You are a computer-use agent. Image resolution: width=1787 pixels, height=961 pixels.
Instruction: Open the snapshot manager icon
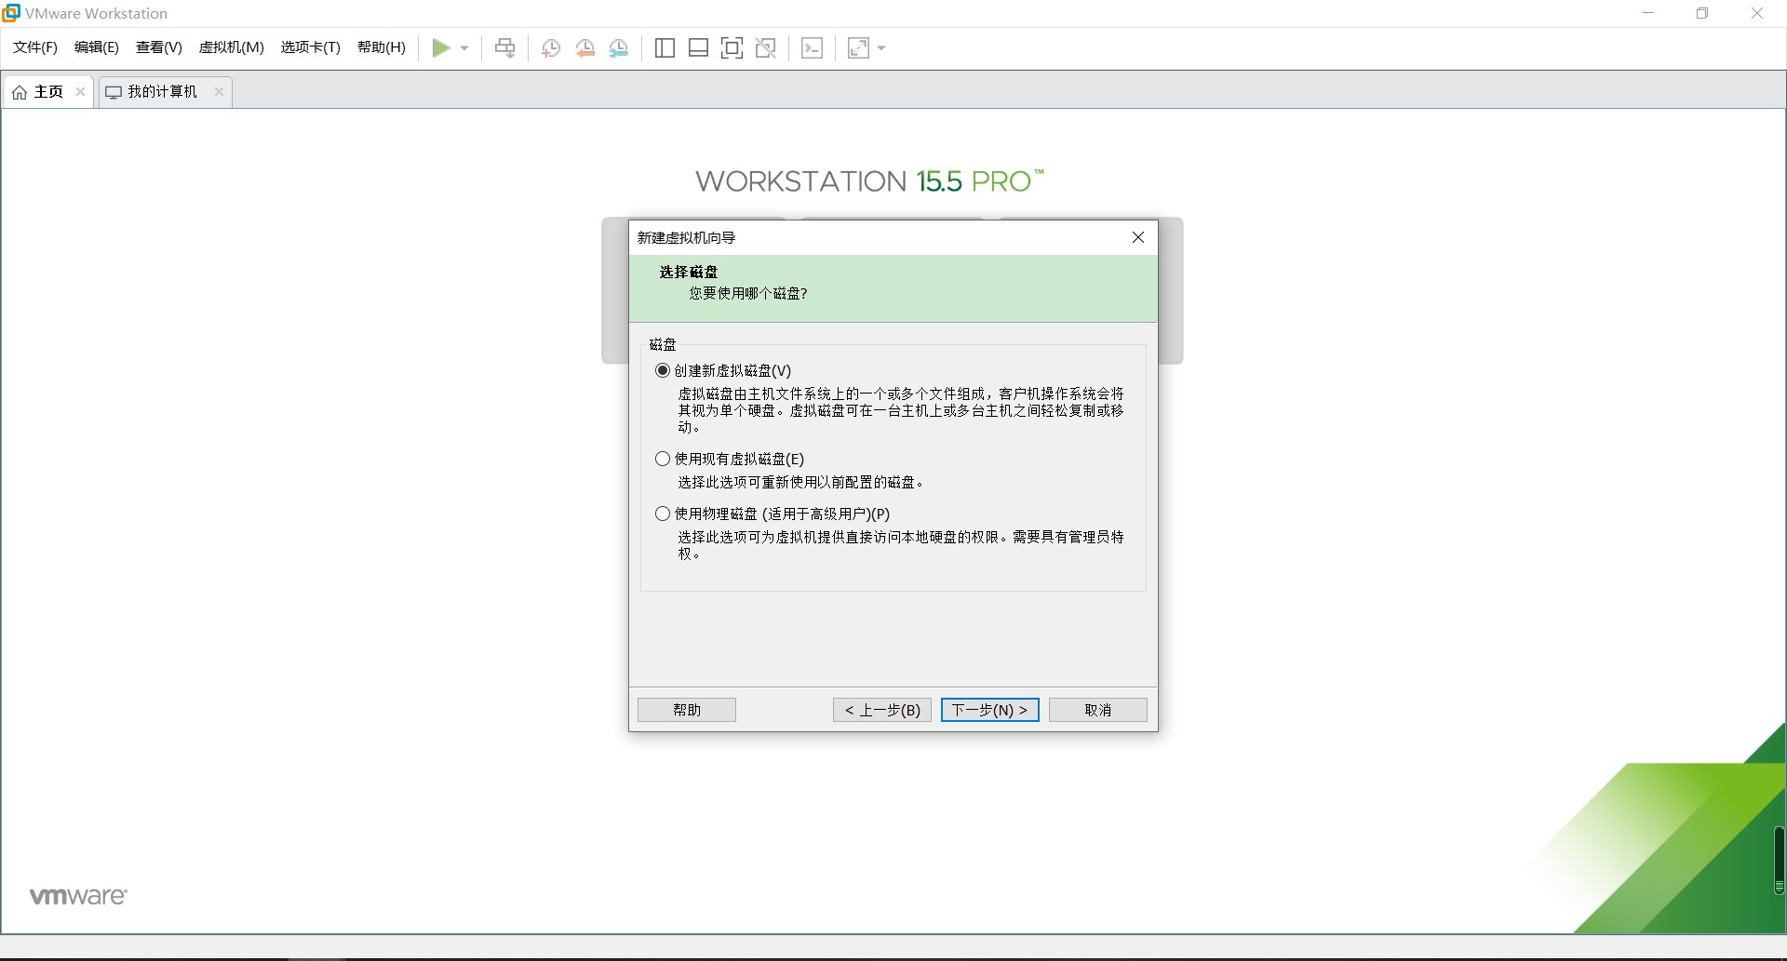[x=619, y=47]
